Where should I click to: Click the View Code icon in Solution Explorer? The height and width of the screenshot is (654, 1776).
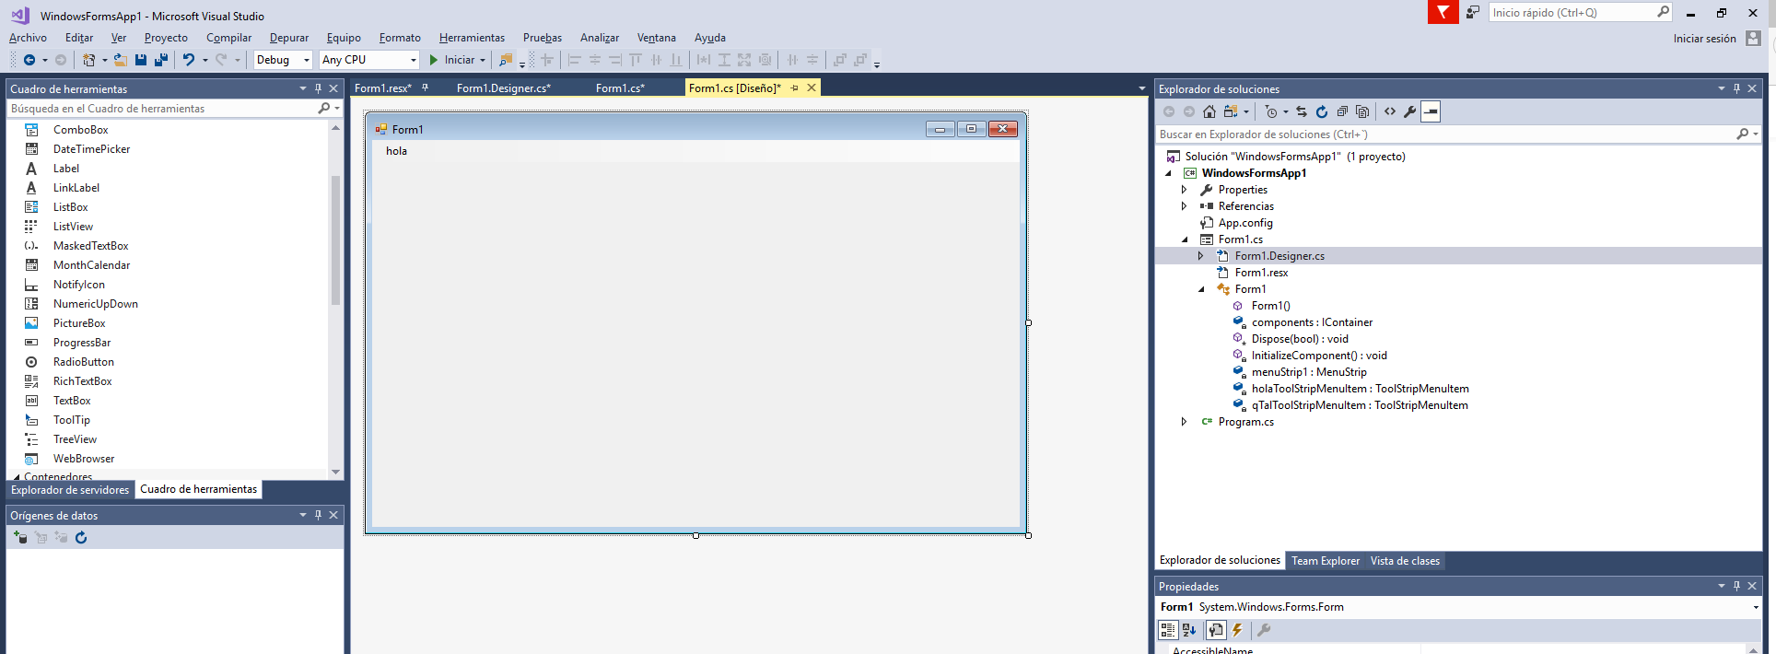coord(1390,111)
